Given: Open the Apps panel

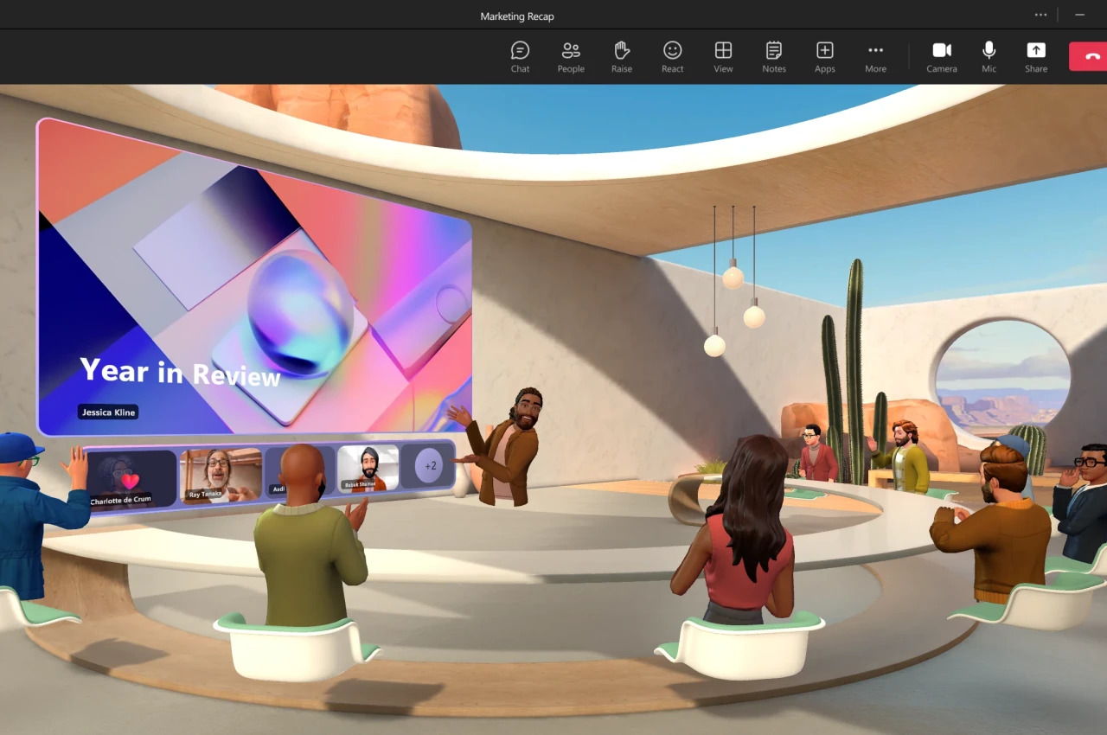Looking at the screenshot, I should [x=824, y=57].
